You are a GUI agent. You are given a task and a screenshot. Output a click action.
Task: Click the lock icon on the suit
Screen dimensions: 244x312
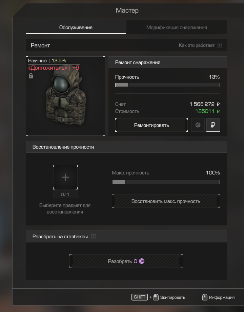[31, 76]
